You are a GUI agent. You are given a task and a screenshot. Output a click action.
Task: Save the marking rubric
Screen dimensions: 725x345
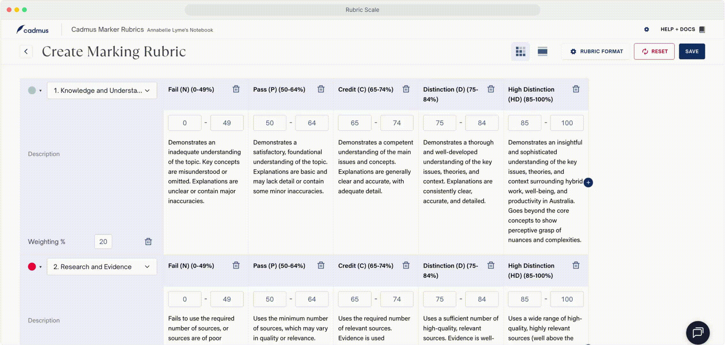691,51
